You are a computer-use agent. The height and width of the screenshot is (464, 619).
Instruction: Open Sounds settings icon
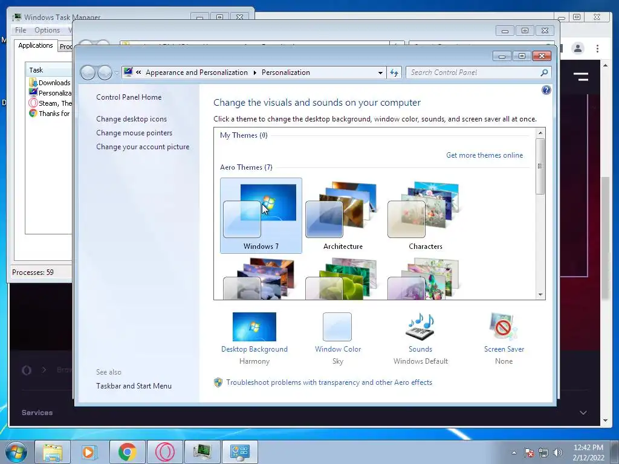coord(420,327)
